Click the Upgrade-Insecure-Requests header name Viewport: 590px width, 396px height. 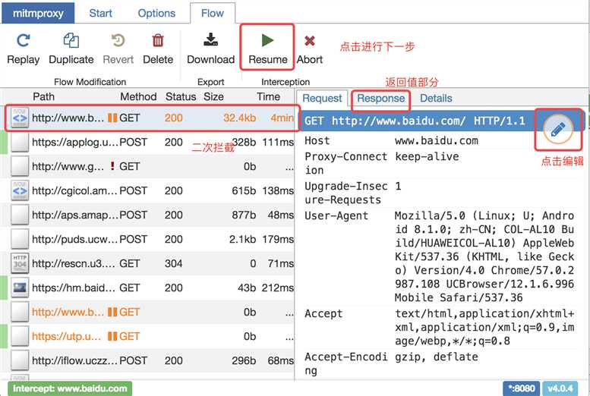click(x=345, y=193)
